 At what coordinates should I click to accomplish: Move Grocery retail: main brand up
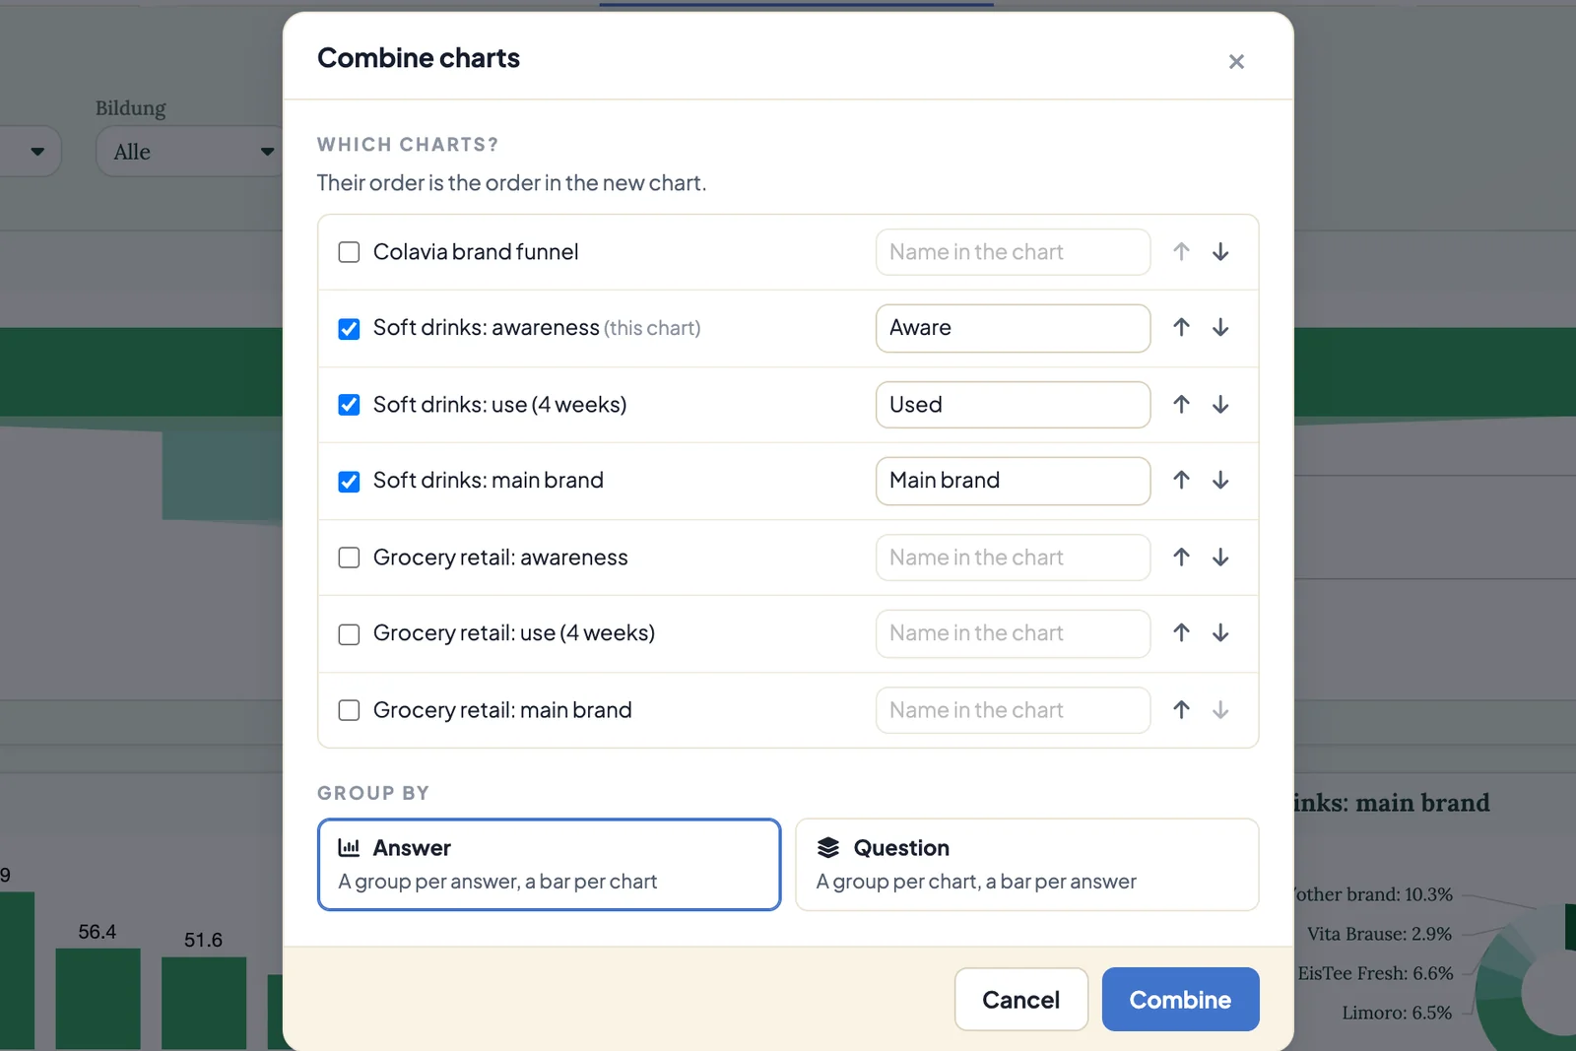[1181, 710]
